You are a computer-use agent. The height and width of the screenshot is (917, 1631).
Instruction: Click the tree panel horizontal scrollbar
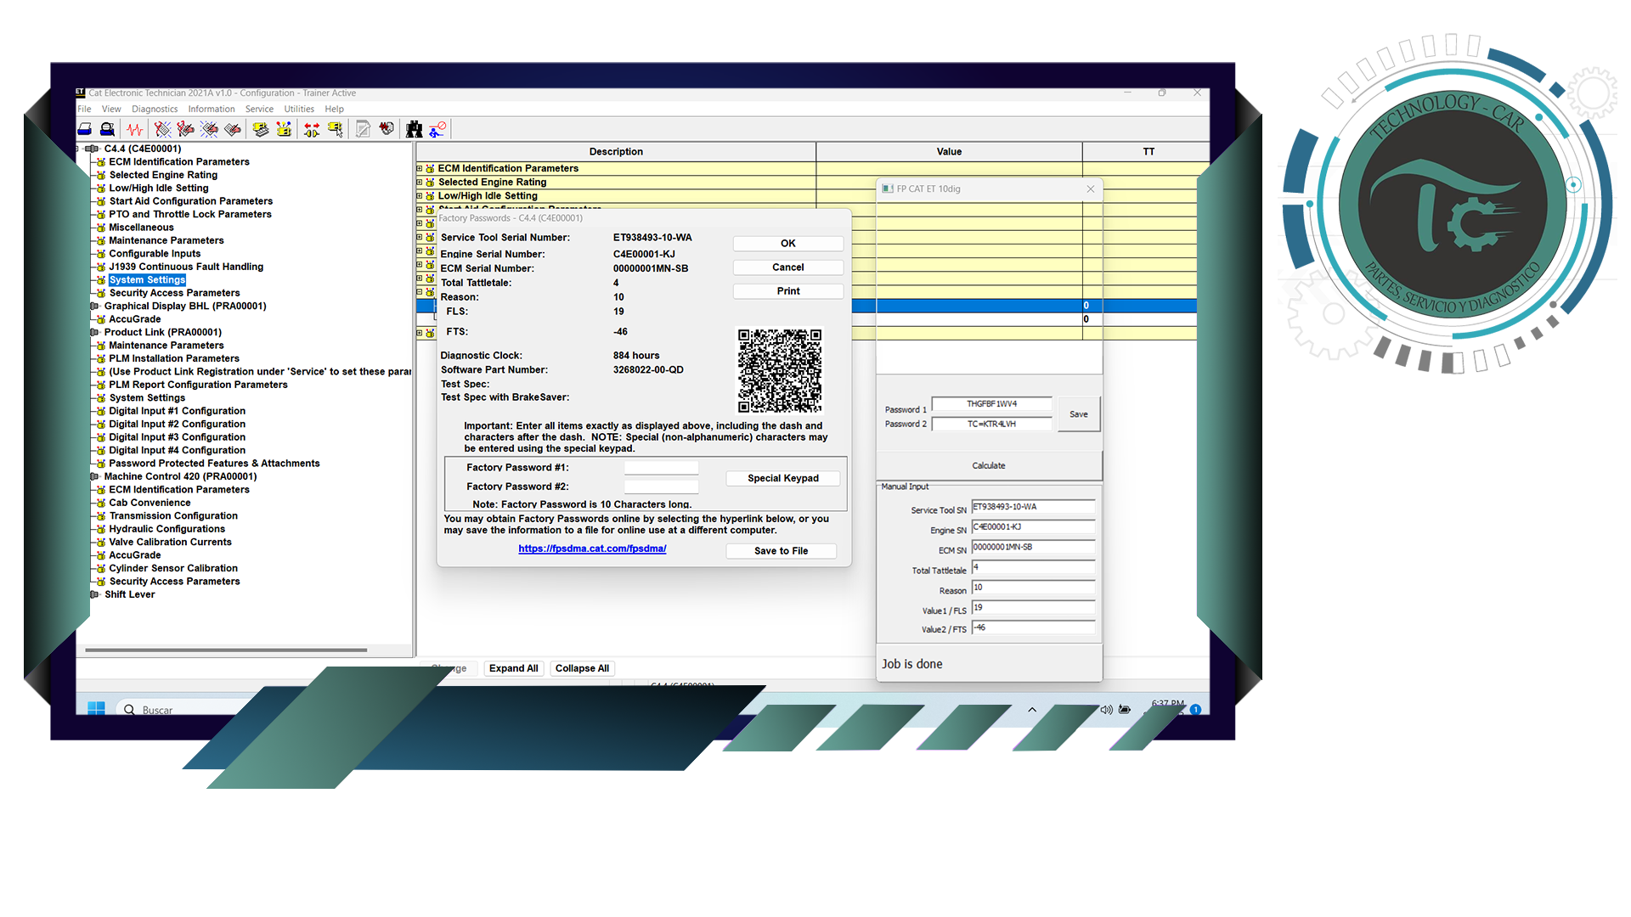pos(226,650)
